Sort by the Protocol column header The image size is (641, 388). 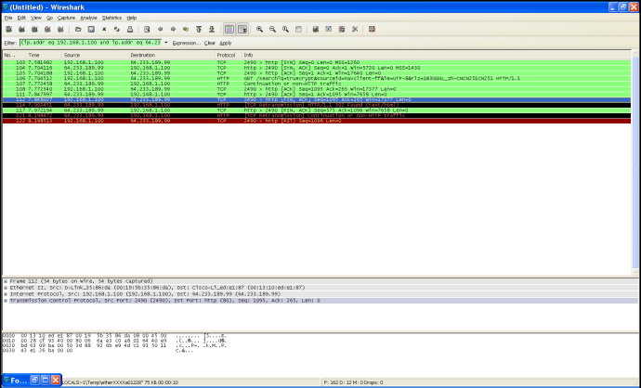click(x=229, y=55)
